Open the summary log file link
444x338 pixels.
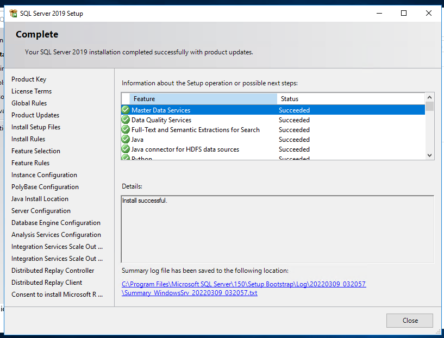[x=243, y=288]
